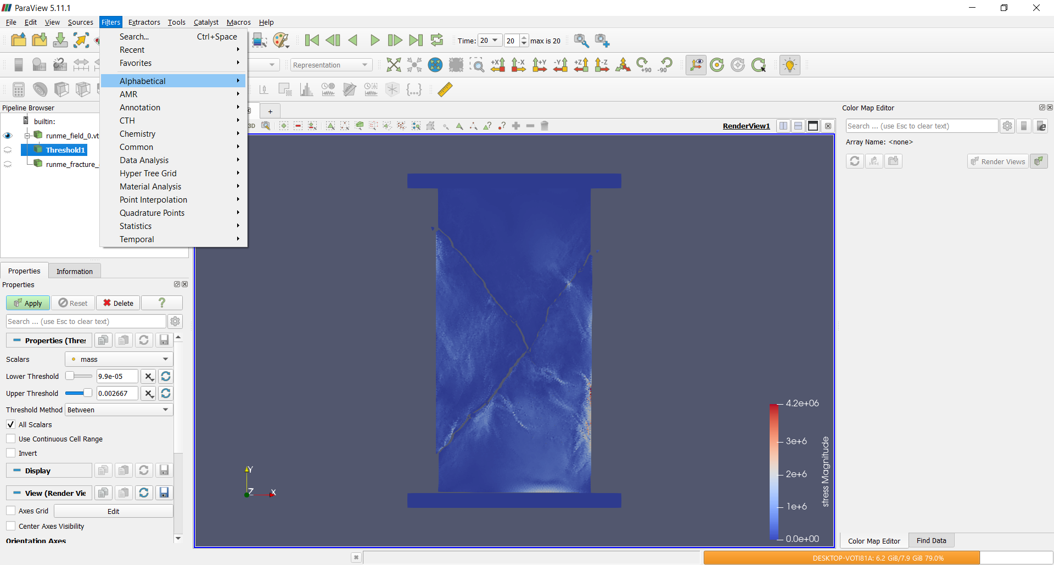The height and width of the screenshot is (565, 1054).
Task: Toggle the Center Axes Visibility checkbox
Action: click(x=10, y=526)
